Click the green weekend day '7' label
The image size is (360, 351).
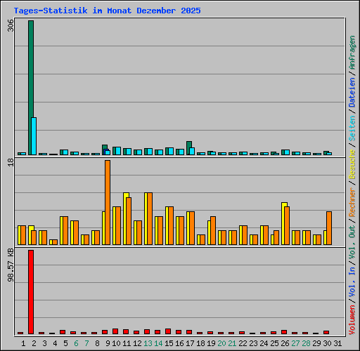point(86,343)
